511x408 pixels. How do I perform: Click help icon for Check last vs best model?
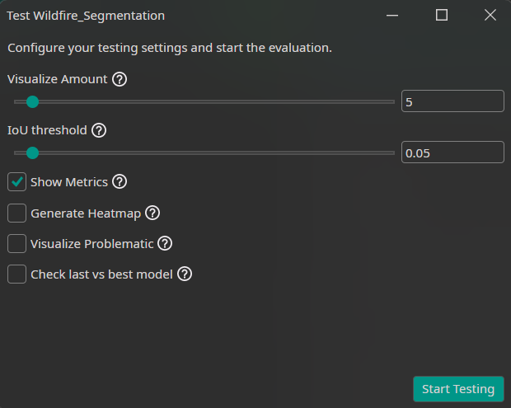click(x=185, y=274)
